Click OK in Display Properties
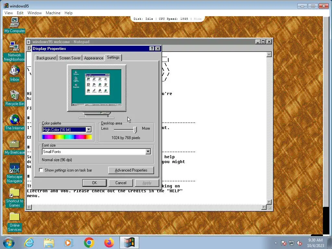Image resolution: width=332 pixels, height=249 pixels. pyautogui.click(x=94, y=183)
